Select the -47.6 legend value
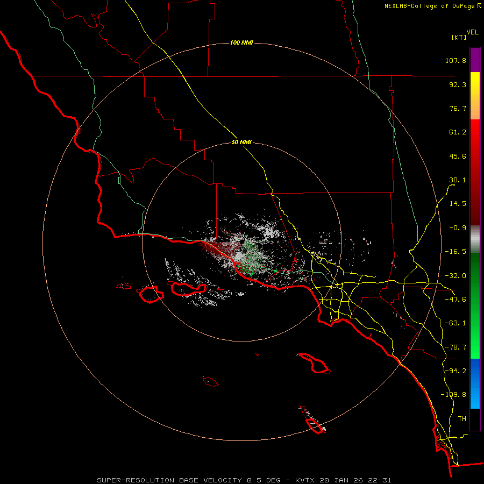Image resolution: width=484 pixels, height=484 pixels. tap(455, 300)
